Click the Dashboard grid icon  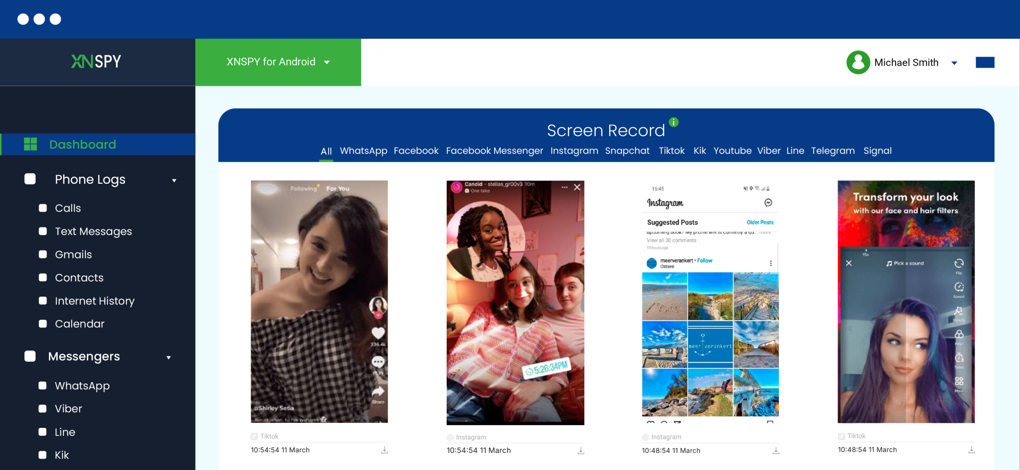point(30,144)
